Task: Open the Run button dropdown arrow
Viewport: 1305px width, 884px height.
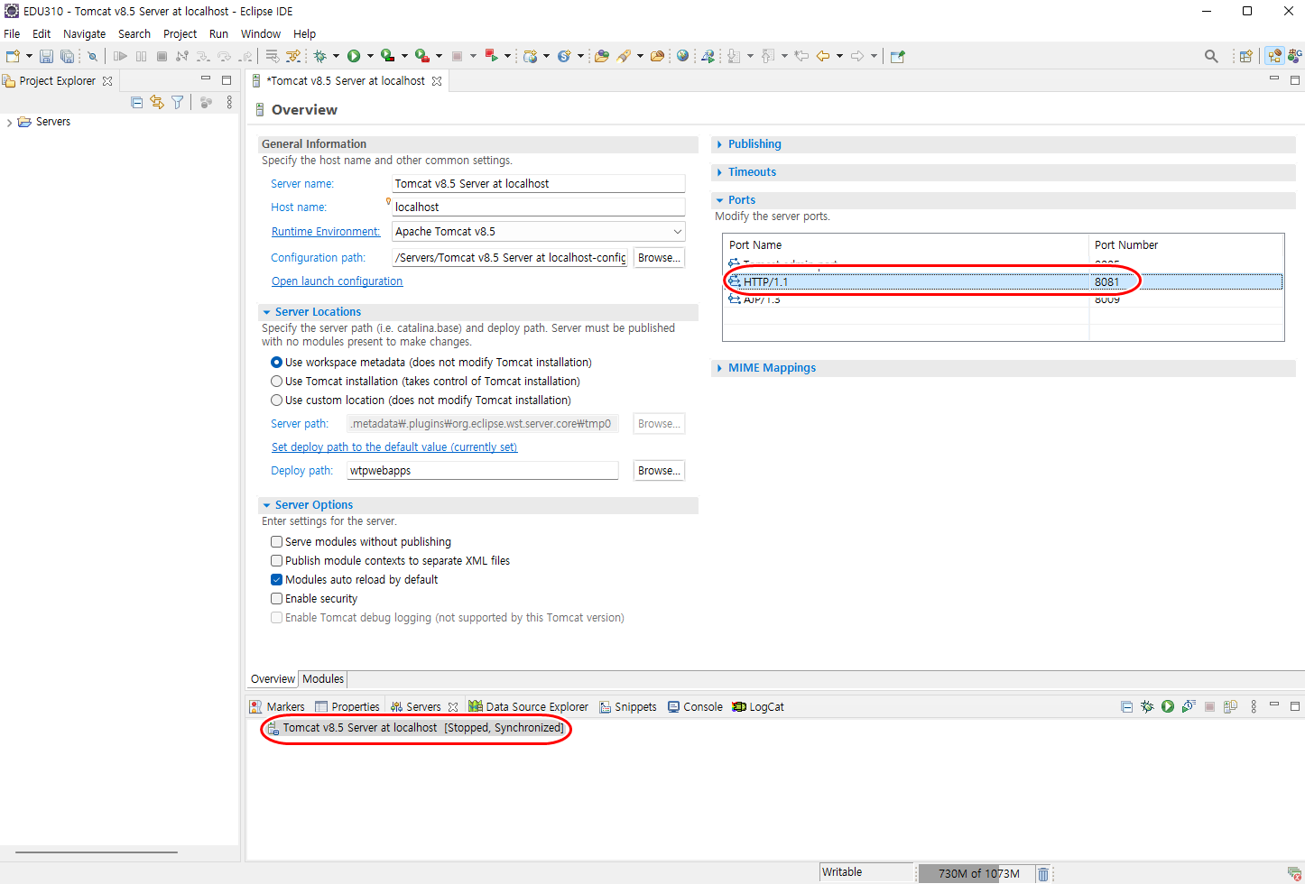Action: pos(370,56)
